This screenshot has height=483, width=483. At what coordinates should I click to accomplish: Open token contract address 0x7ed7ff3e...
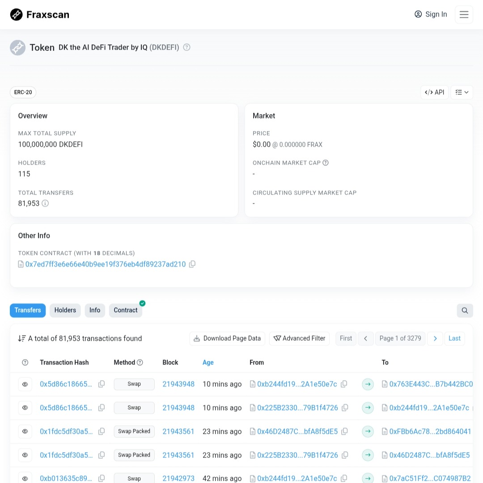(106, 264)
